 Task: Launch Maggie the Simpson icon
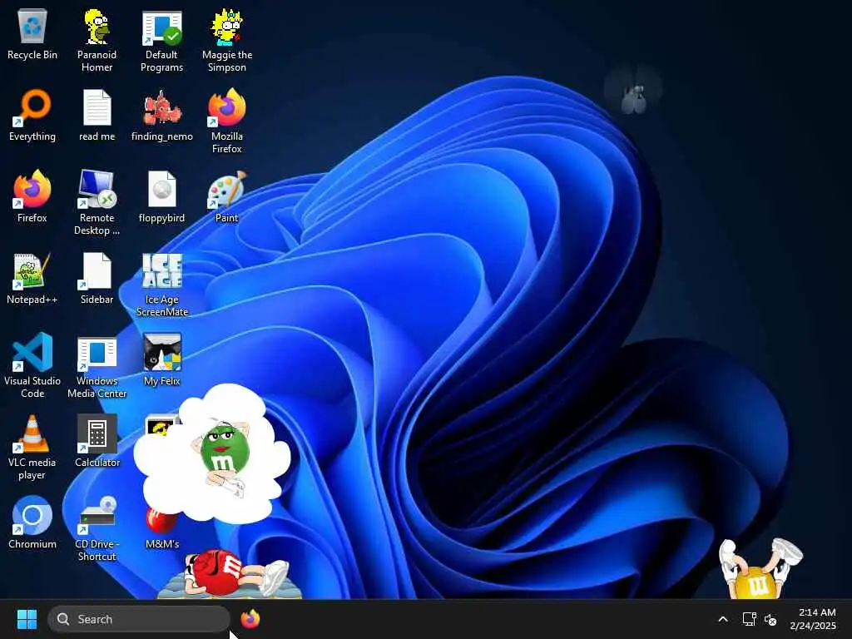click(x=226, y=40)
